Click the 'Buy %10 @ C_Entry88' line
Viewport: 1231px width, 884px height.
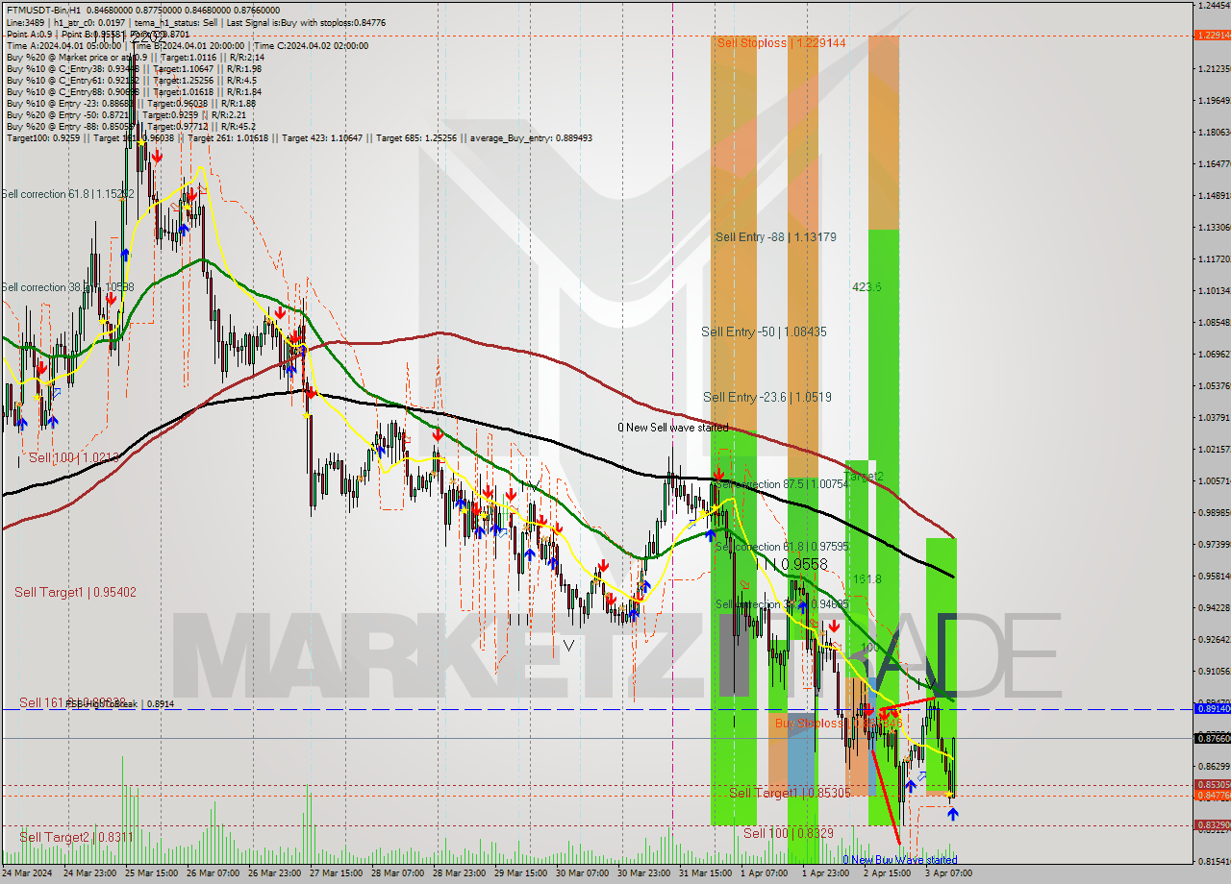(x=134, y=91)
